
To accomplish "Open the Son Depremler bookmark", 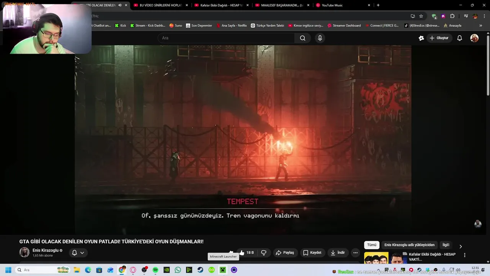I will click(x=199, y=26).
